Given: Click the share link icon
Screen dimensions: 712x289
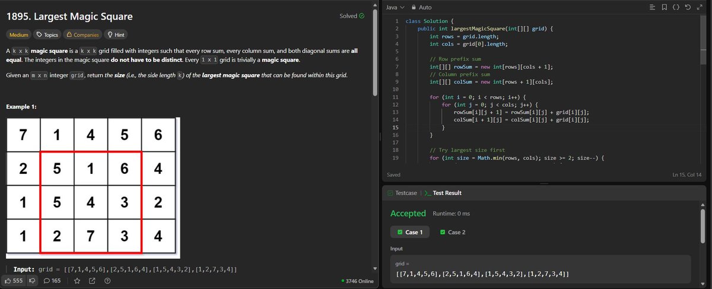Looking at the screenshot, I should [x=92, y=281].
